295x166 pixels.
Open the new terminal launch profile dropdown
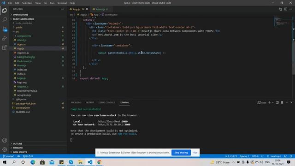tap(272, 102)
